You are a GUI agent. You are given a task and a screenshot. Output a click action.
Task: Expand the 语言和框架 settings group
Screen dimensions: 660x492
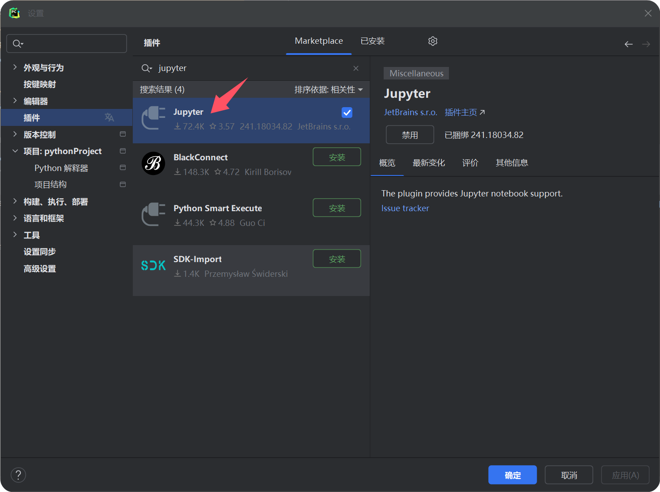[x=15, y=218]
